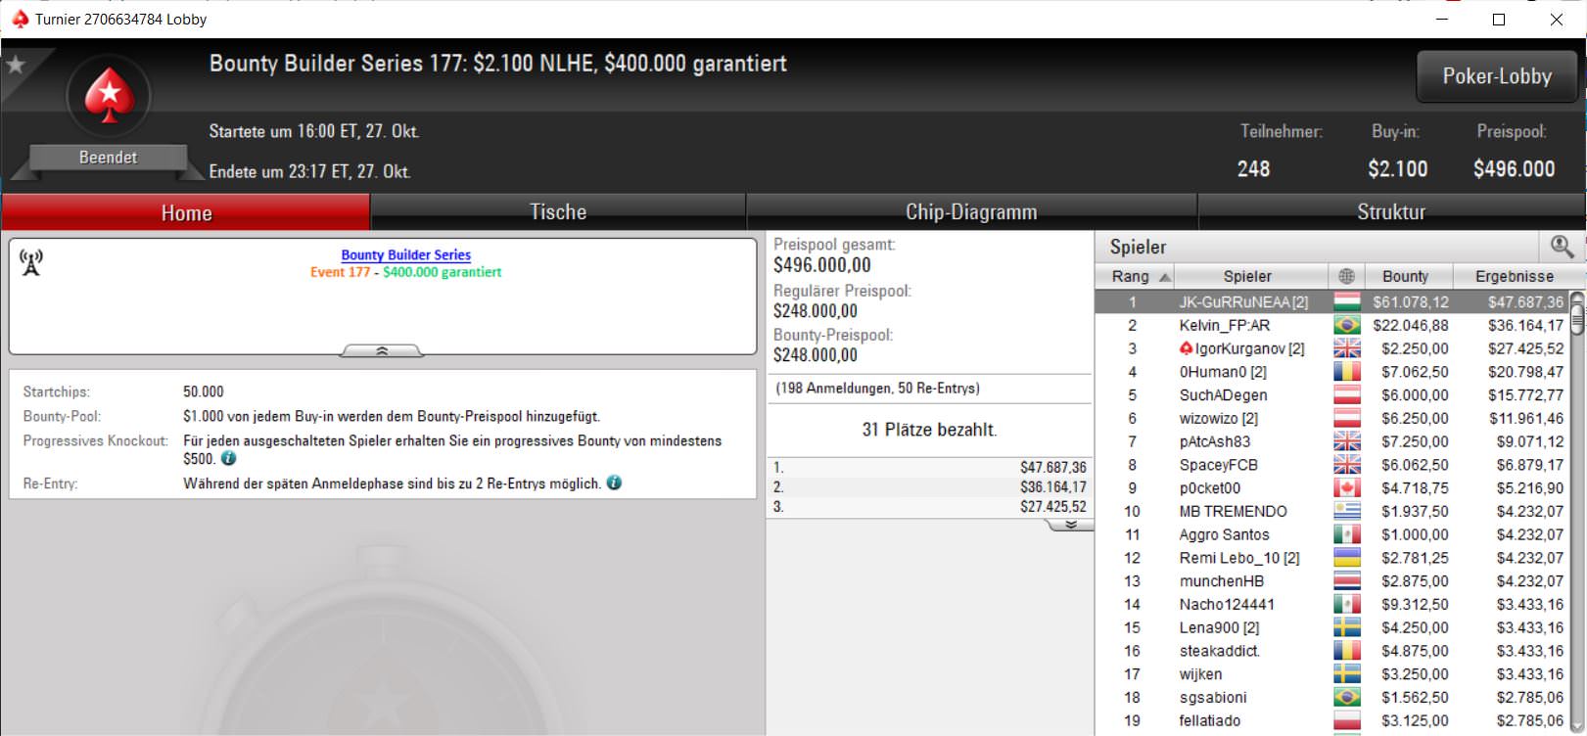Open the Chip-Diagramm tab
The width and height of the screenshot is (1587, 736).
(970, 212)
